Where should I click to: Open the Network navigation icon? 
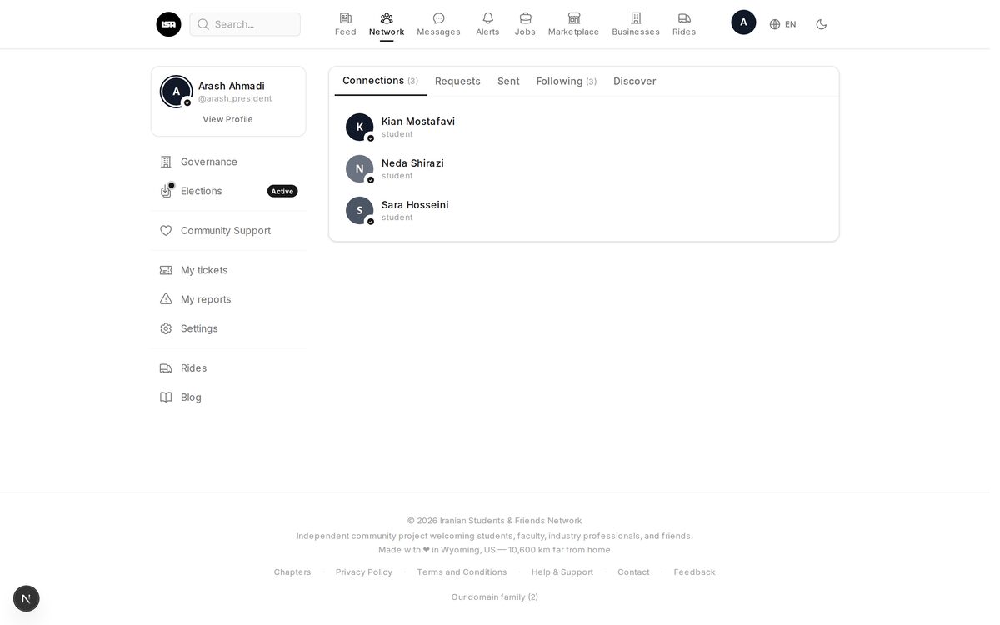(387, 18)
